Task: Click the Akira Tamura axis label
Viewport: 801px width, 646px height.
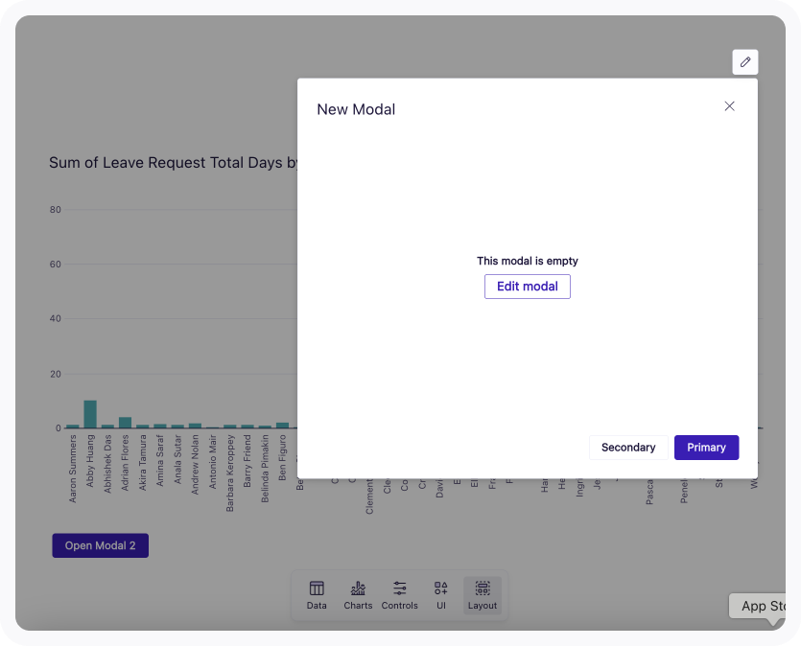Action: point(143,463)
